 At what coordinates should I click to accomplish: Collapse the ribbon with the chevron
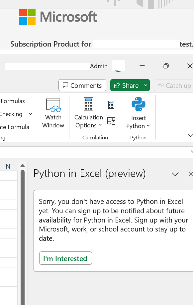pos(191,135)
